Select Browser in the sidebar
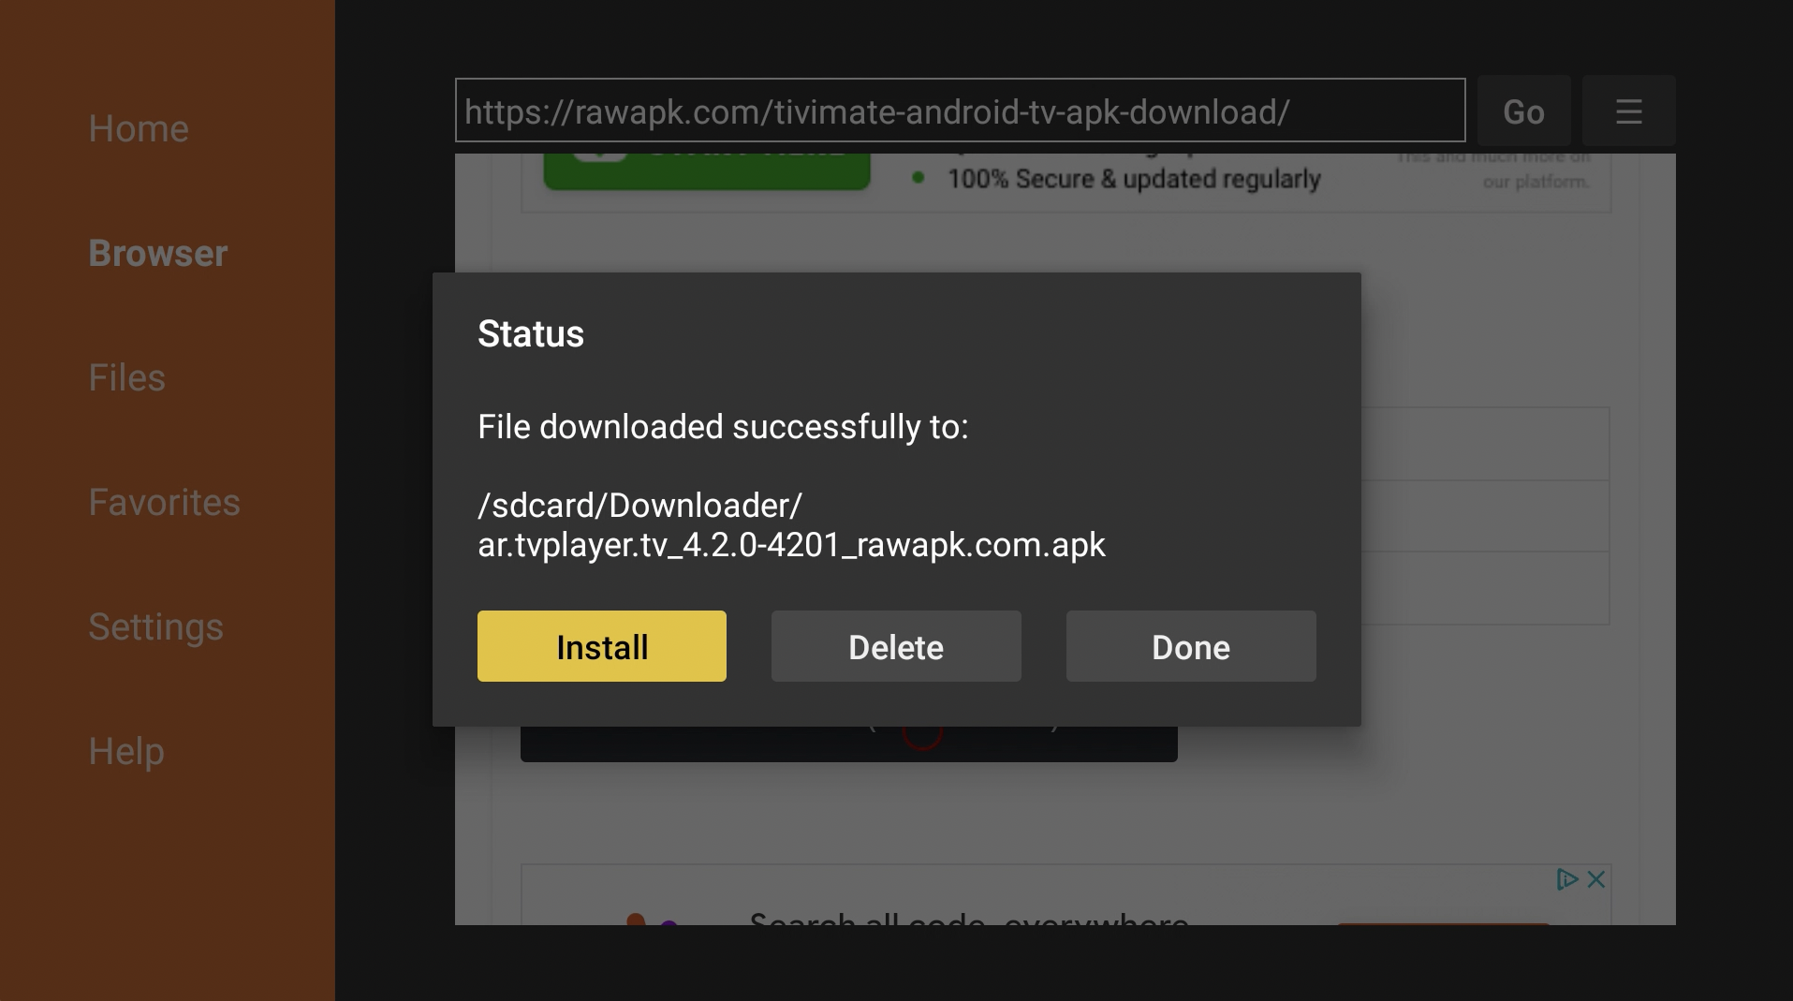1793x1001 pixels. tap(158, 253)
